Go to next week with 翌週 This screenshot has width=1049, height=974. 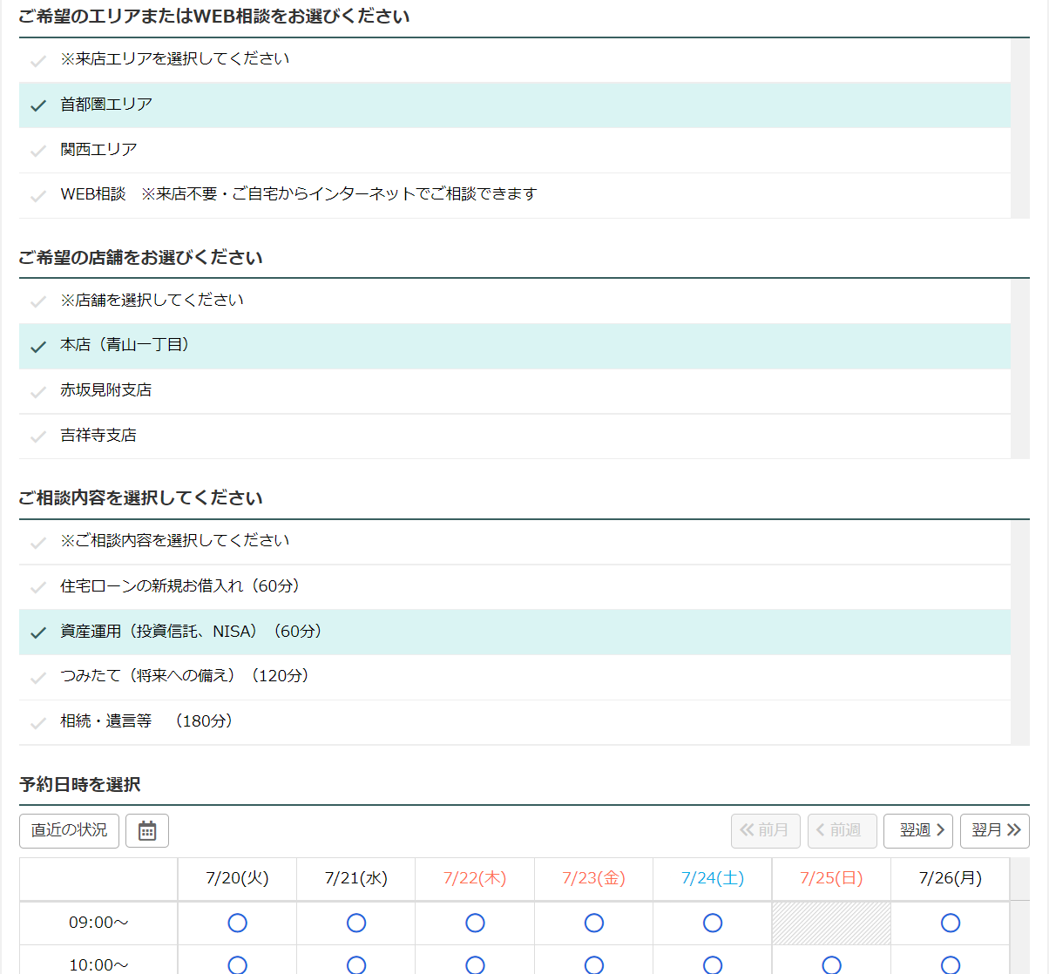click(917, 831)
